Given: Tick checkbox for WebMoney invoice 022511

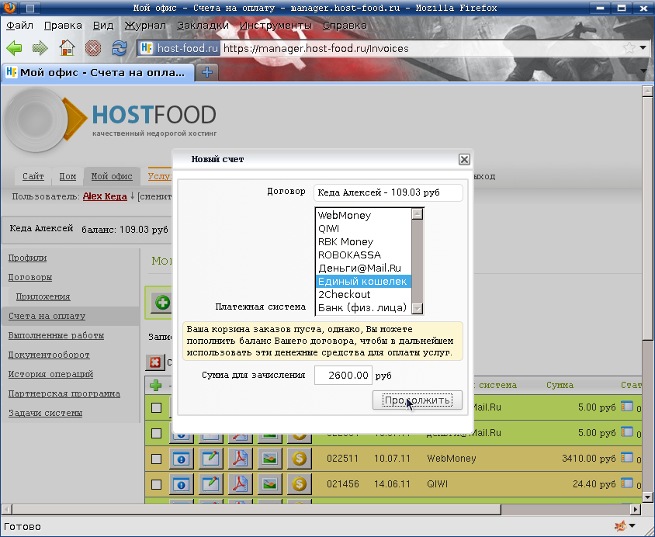Looking at the screenshot, I should (x=156, y=459).
